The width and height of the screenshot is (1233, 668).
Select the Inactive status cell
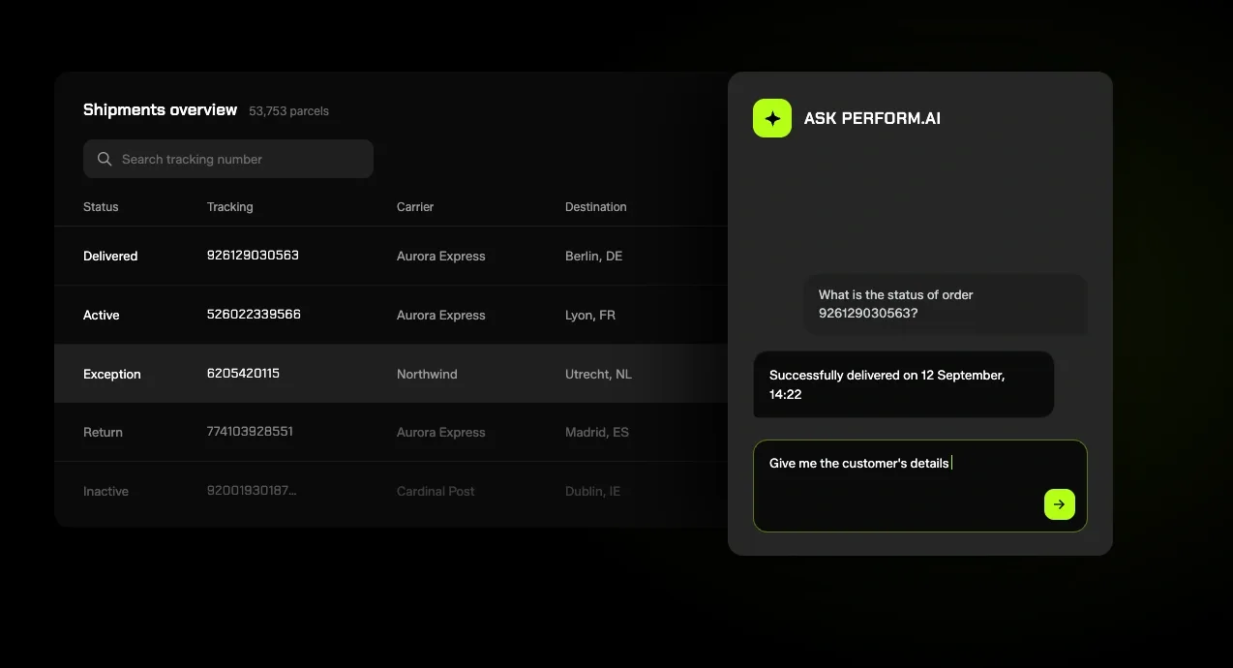[x=105, y=492]
